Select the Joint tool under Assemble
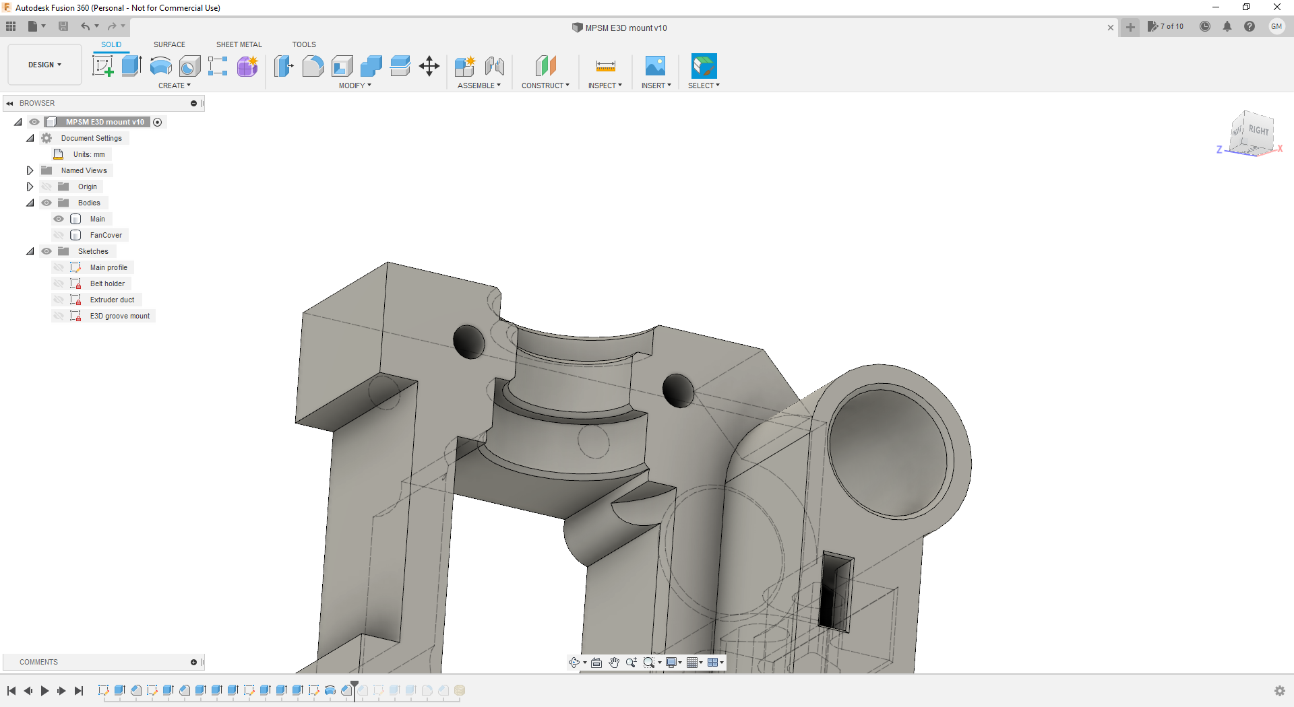Screen dimensions: 1294x707 [x=495, y=65]
